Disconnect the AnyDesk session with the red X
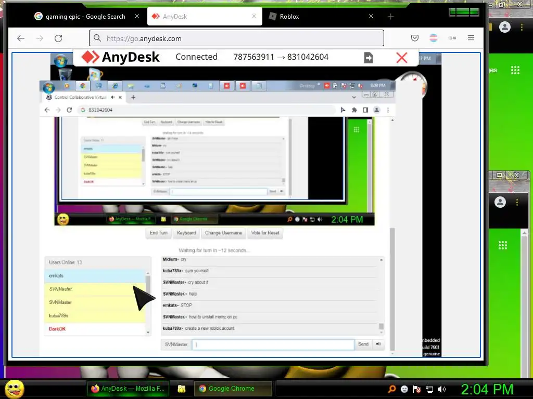Screen dimensions: 533x399 (402, 57)
